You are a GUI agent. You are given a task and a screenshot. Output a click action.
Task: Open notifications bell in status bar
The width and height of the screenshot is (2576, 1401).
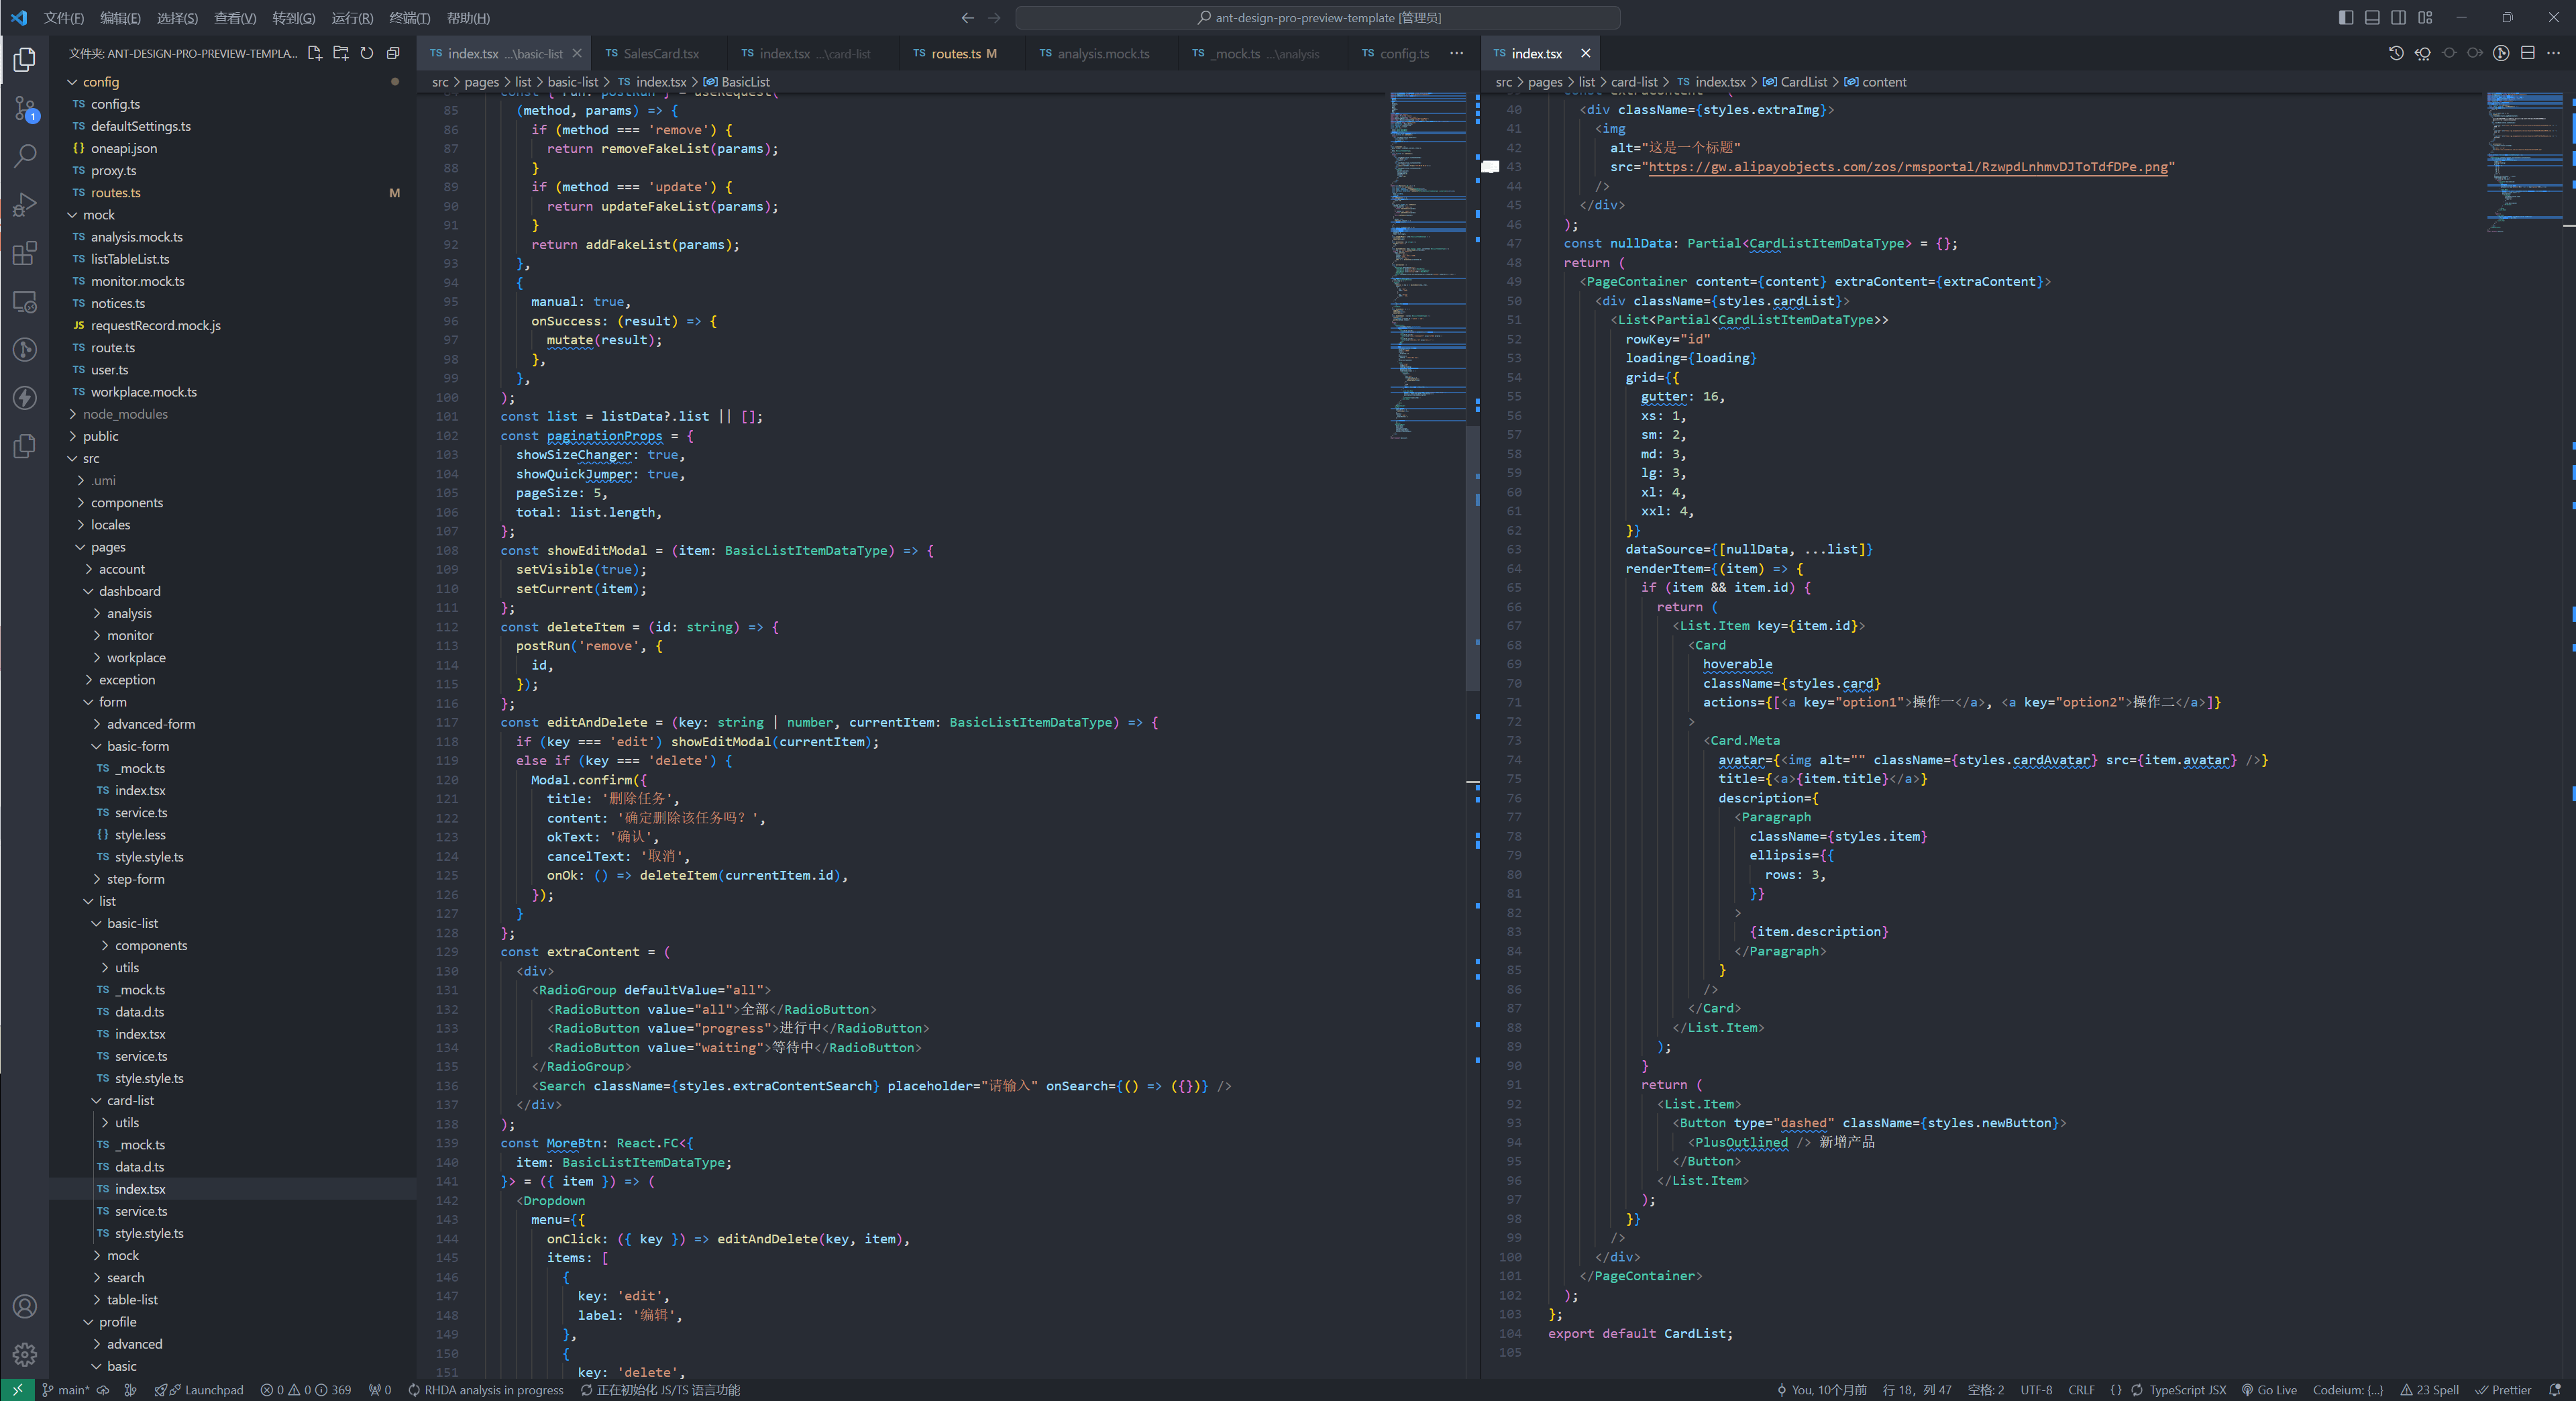click(2555, 1390)
